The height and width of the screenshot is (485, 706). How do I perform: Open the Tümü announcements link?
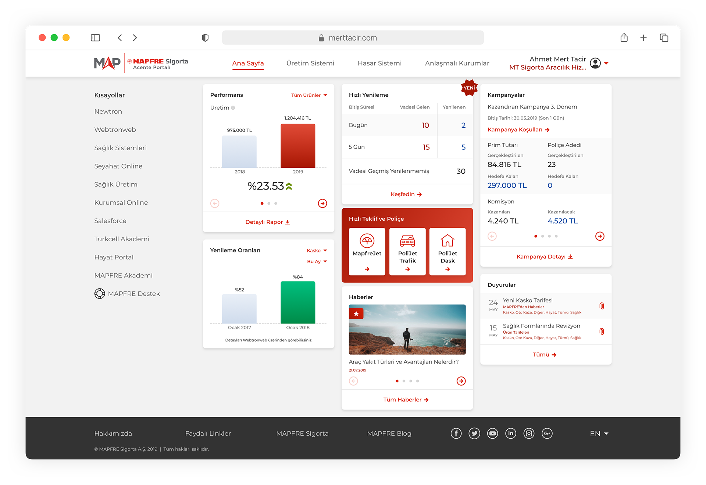(x=545, y=355)
